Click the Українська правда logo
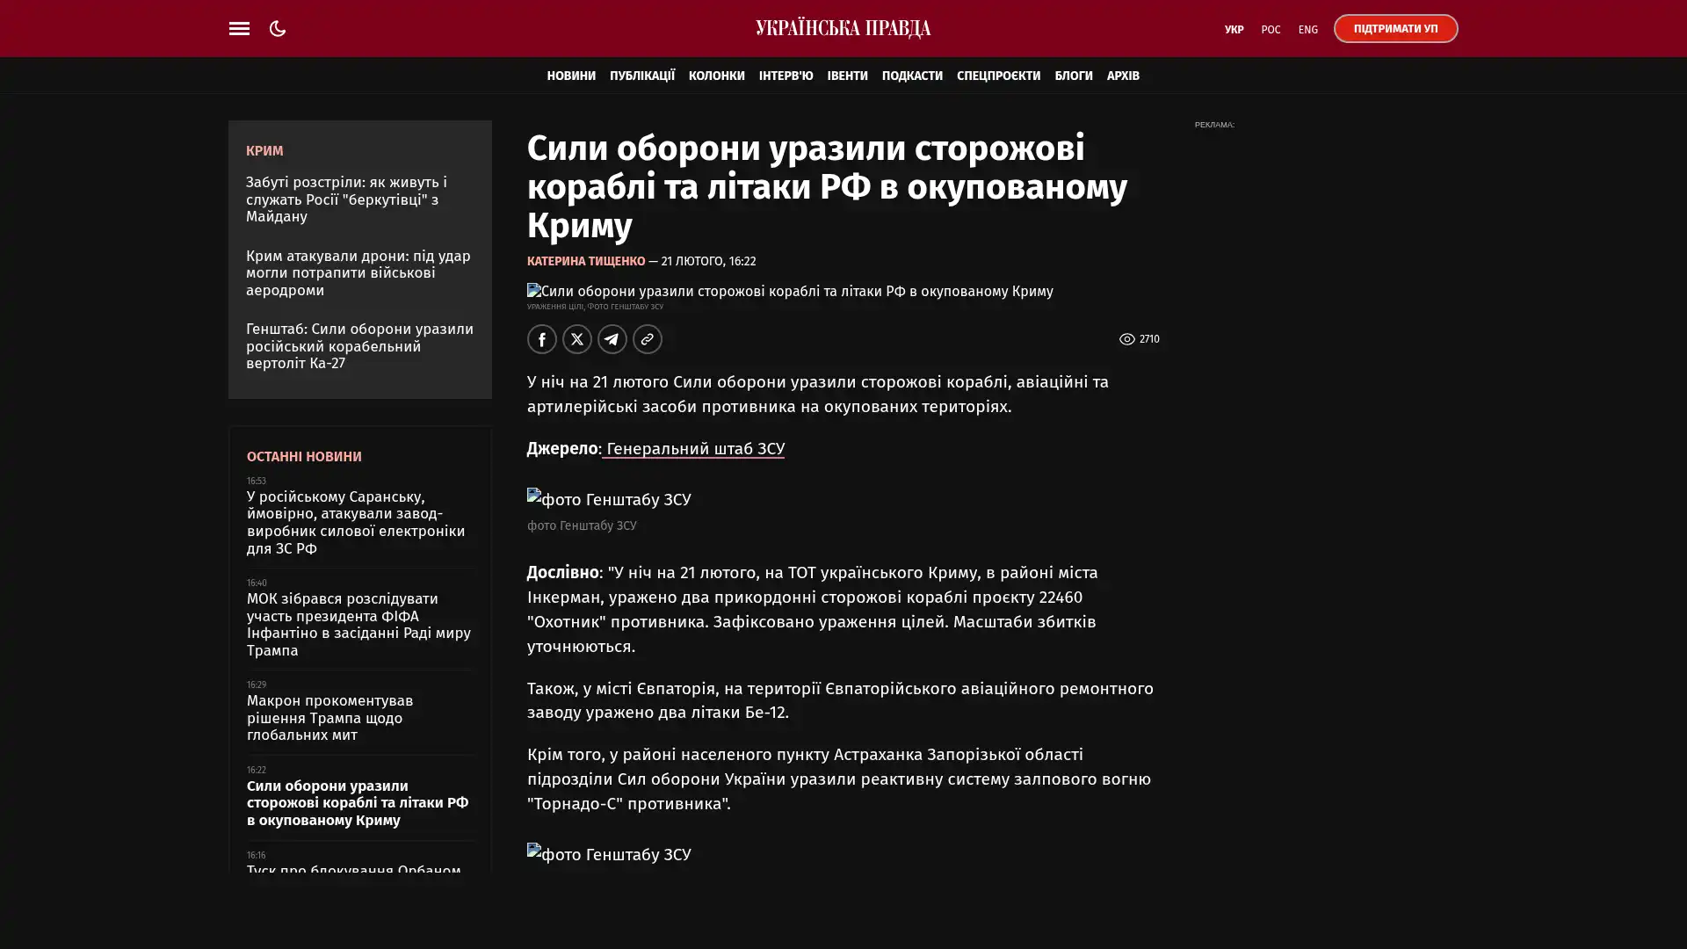Screen dimensions: 1687x949 (x=843, y=29)
